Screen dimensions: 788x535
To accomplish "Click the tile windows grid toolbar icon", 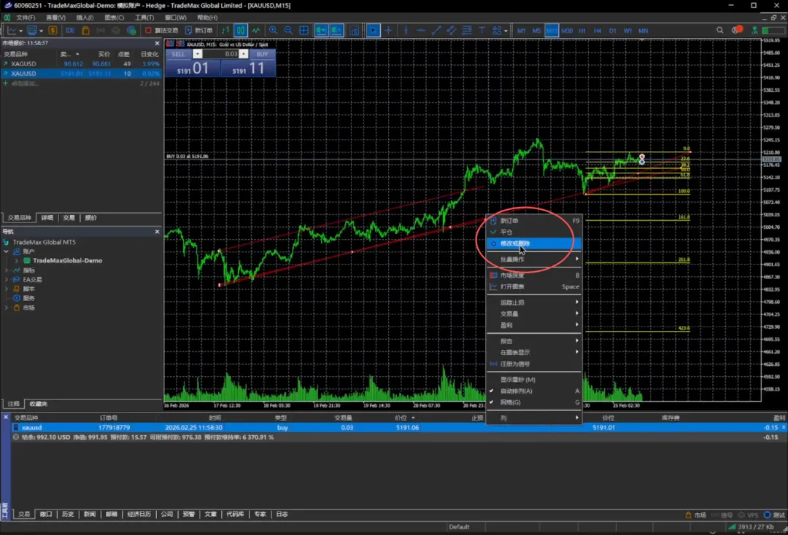I will point(304,31).
